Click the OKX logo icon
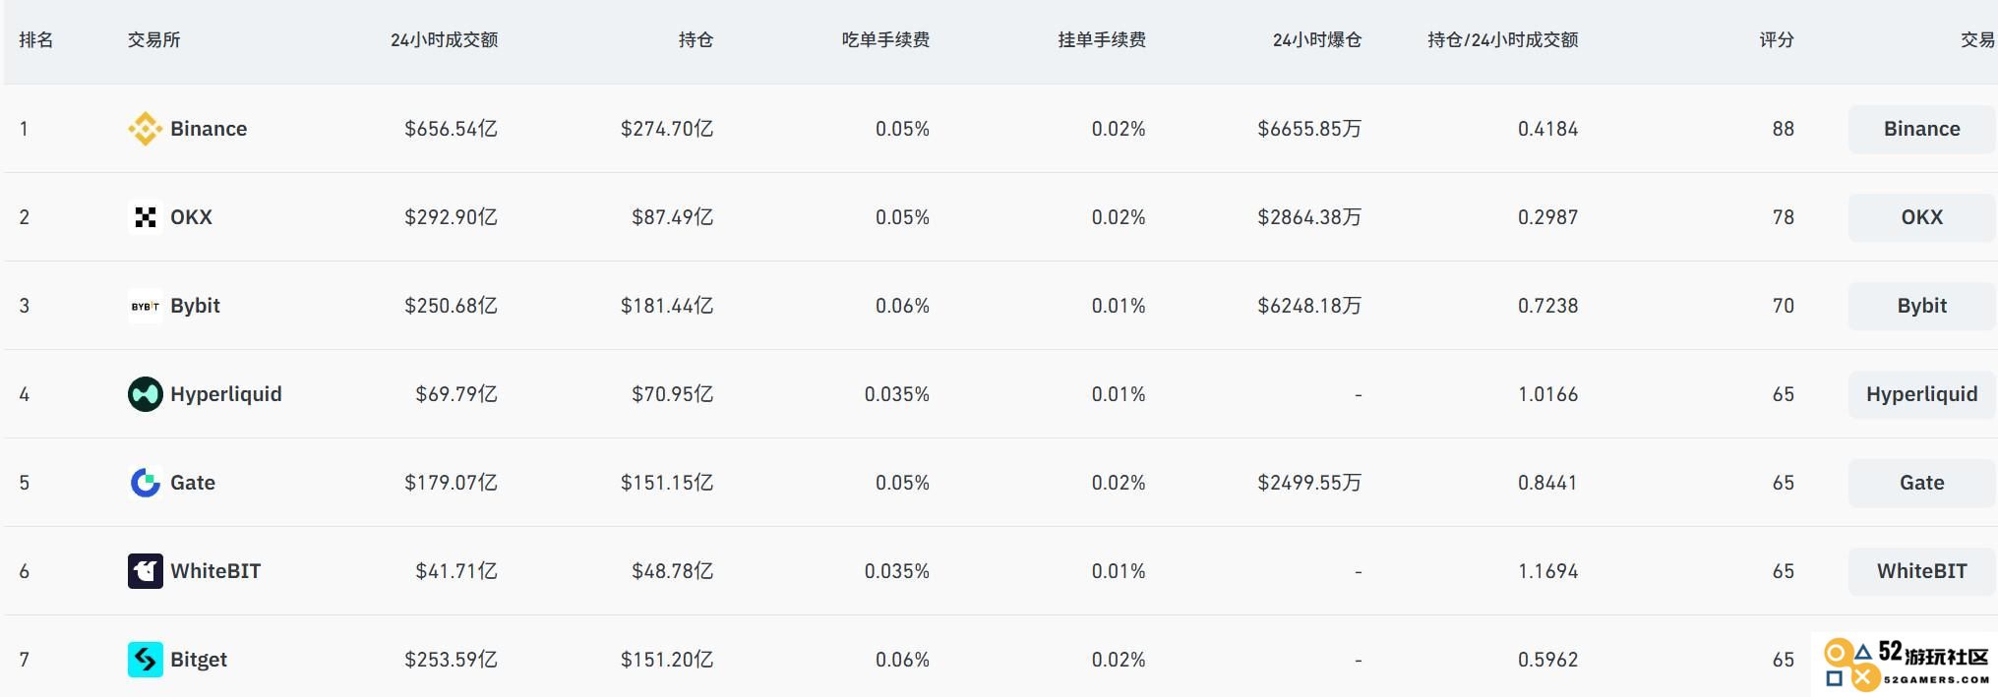The image size is (1998, 697). coord(146,217)
